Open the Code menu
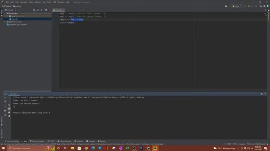 pyautogui.click(x=31, y=2)
